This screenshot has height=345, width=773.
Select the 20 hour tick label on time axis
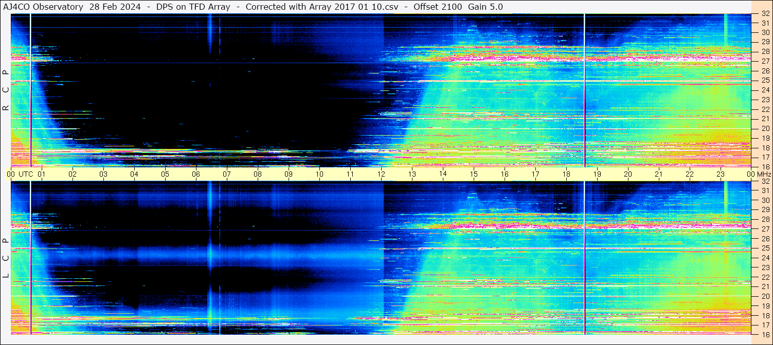click(x=628, y=174)
